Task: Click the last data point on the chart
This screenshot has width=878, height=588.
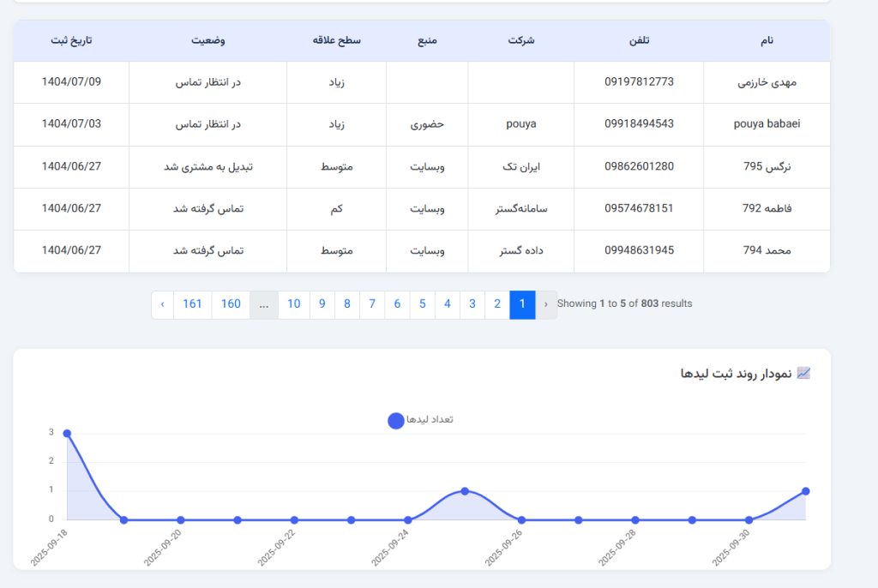Action: pos(806,491)
